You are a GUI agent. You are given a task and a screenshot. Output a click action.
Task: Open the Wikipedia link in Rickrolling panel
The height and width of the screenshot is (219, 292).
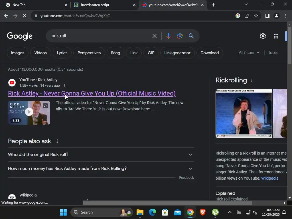270,178
